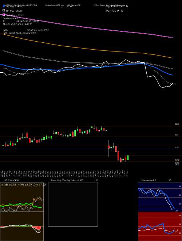Image resolution: width=182 pixels, height=241 pixels.
Task: Click the magenta 200 Day legend square
Action: [x=4, y=15]
